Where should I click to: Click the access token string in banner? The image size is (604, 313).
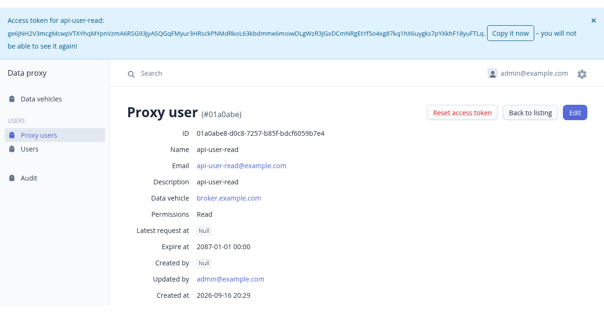[x=246, y=33]
